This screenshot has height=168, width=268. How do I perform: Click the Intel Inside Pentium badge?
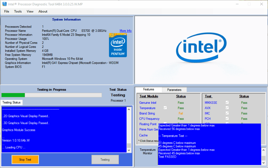coord(118,45)
